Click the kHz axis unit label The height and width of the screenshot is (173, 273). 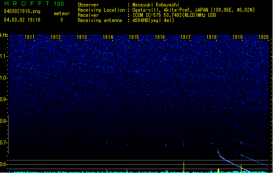point(4,35)
